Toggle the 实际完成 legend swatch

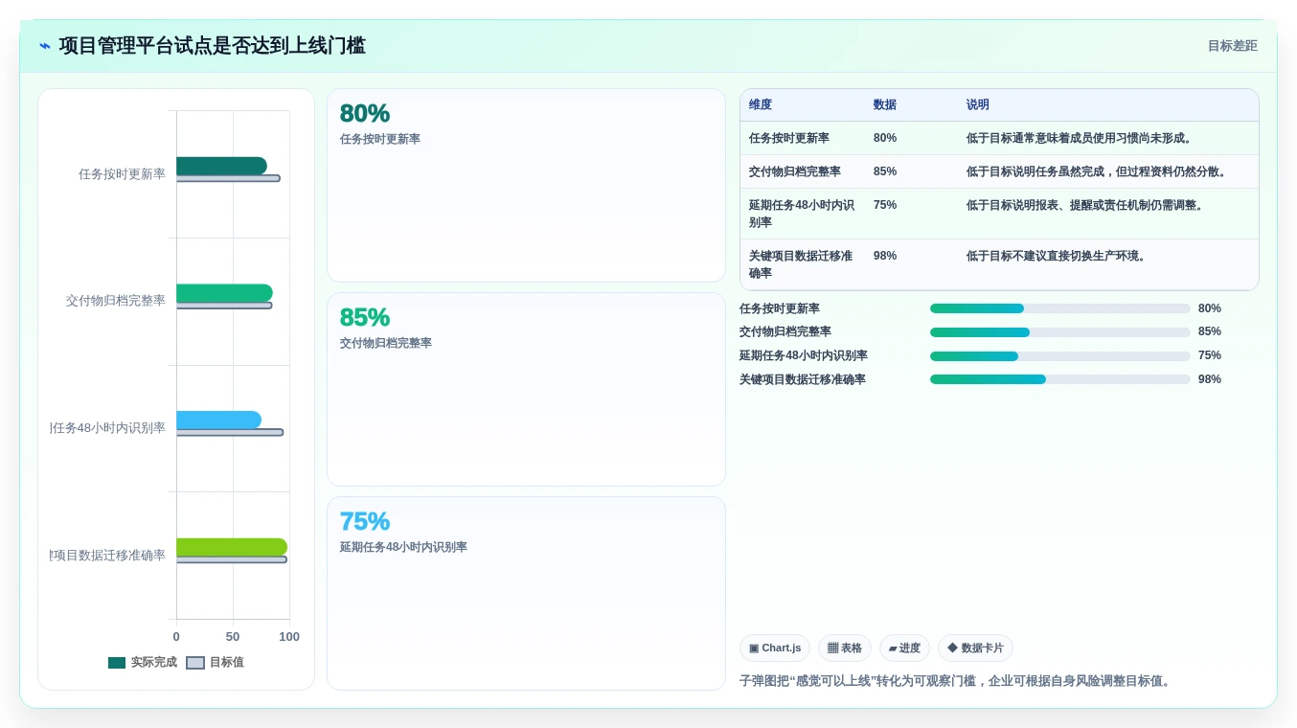[117, 663]
